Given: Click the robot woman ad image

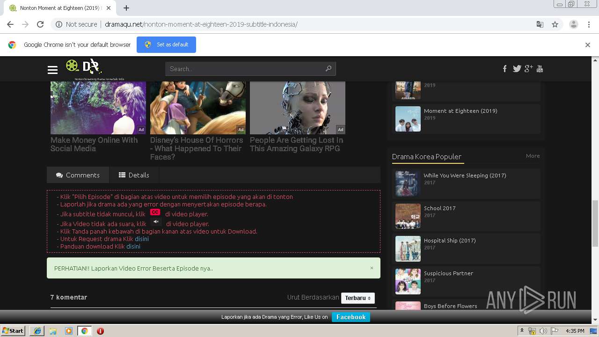Looking at the screenshot, I should 298,108.
